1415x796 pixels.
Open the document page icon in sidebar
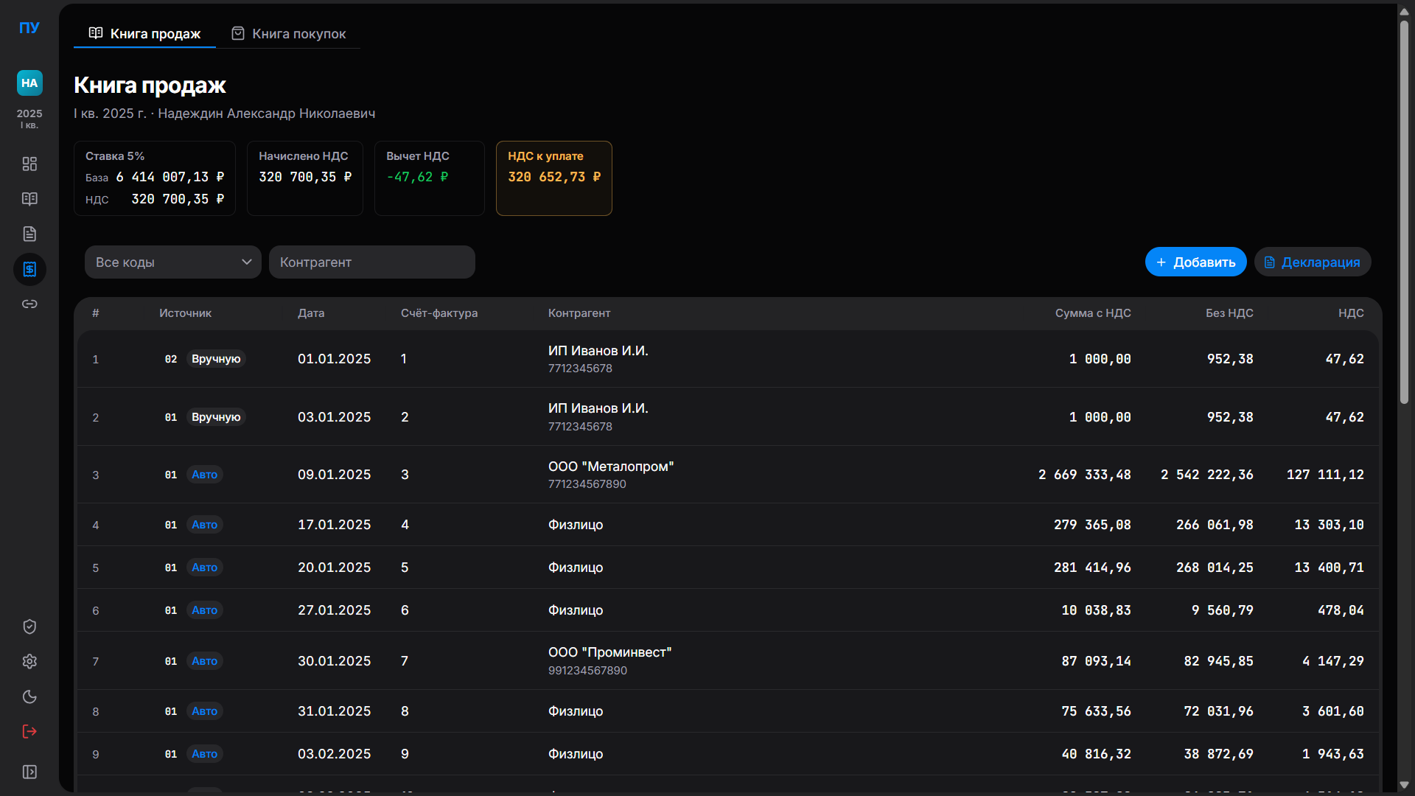point(29,234)
